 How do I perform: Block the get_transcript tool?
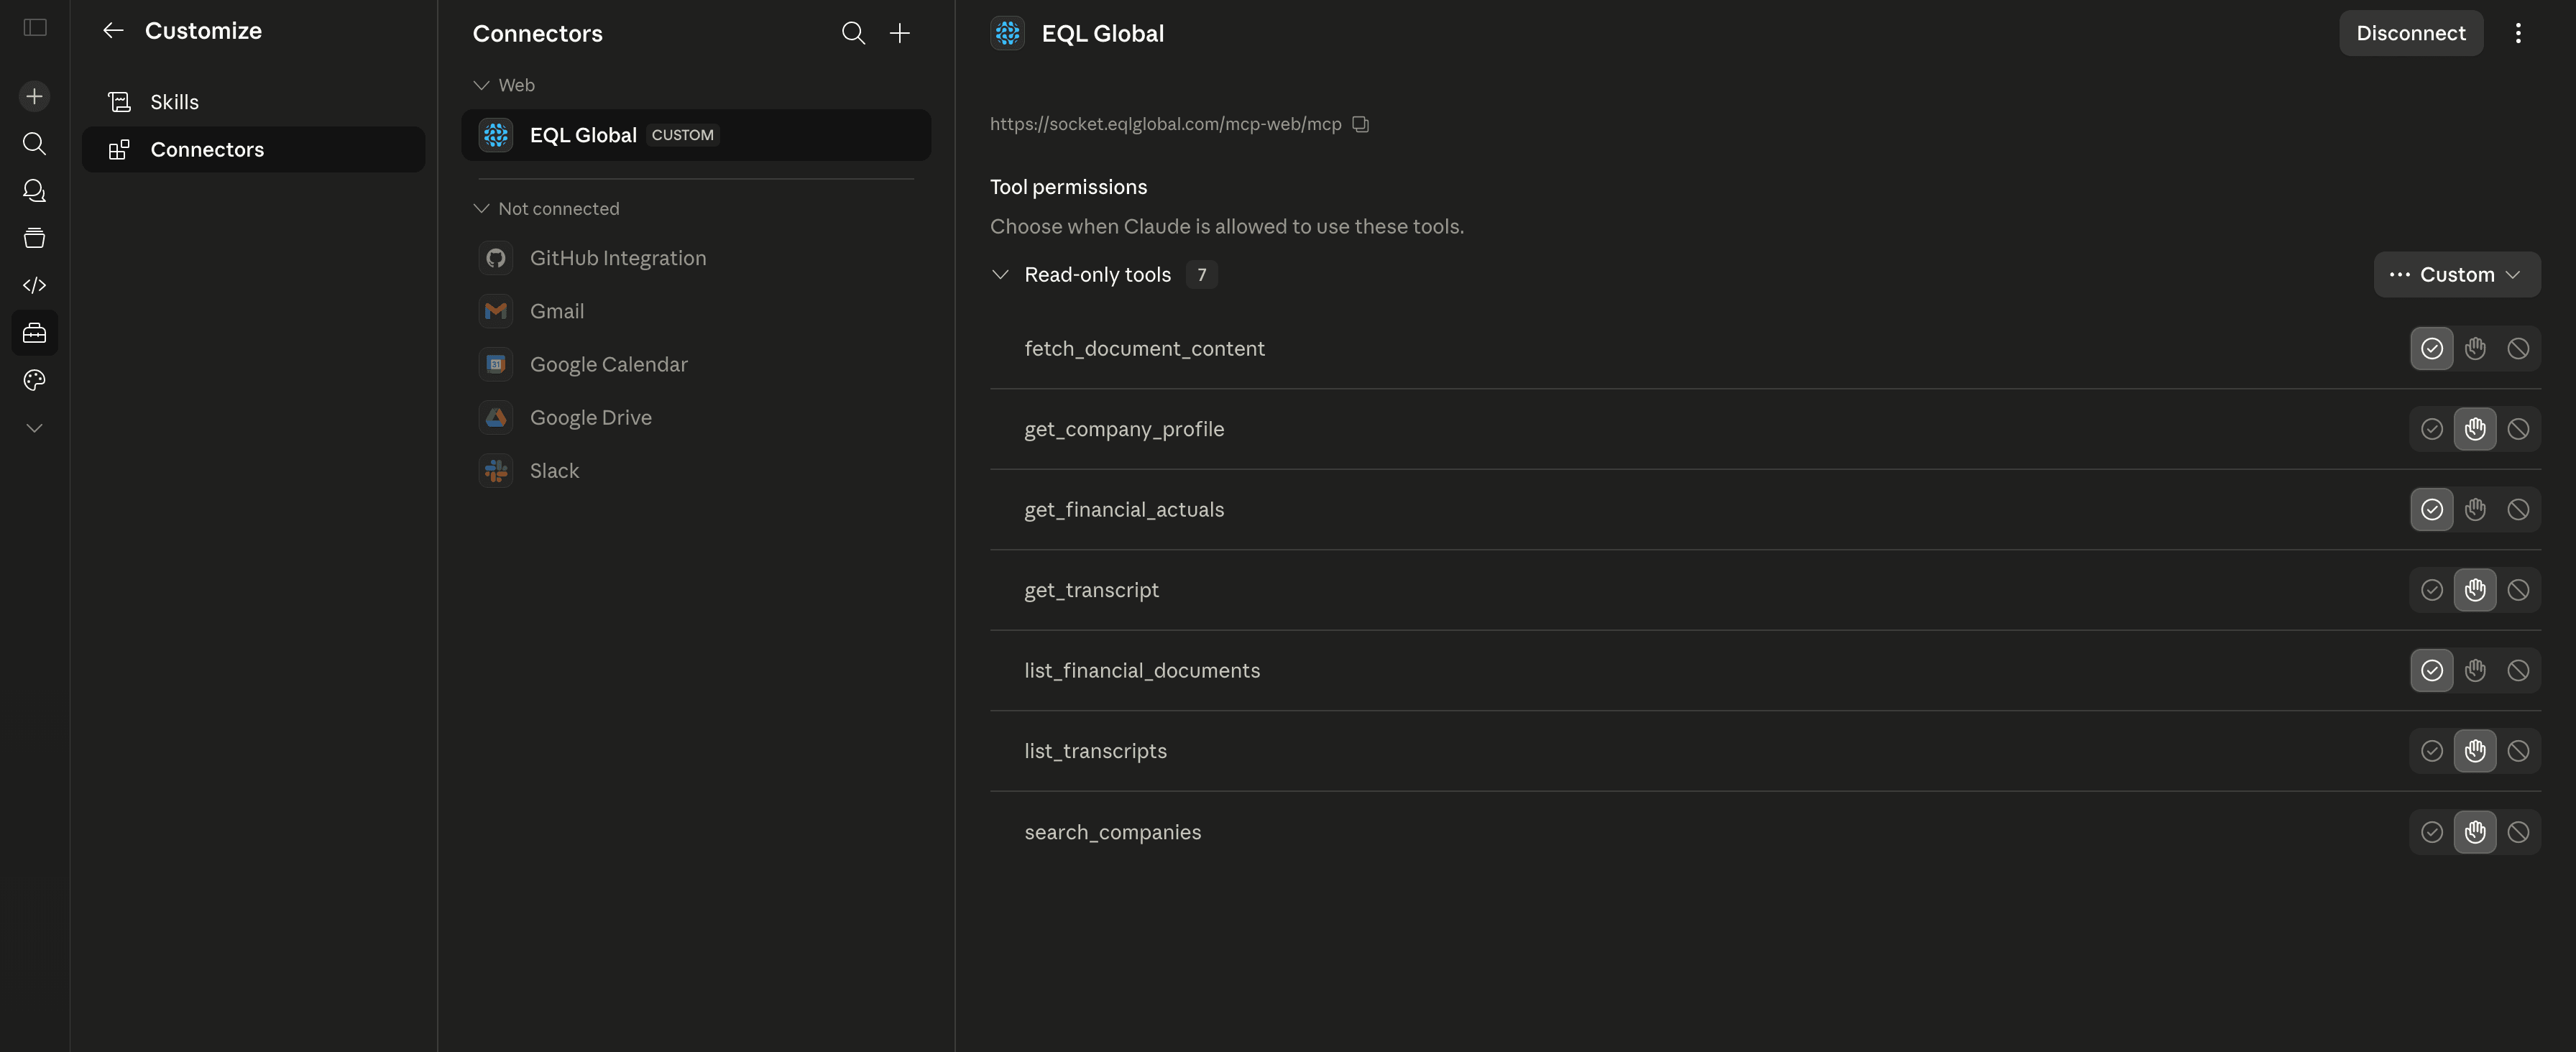coord(2518,590)
